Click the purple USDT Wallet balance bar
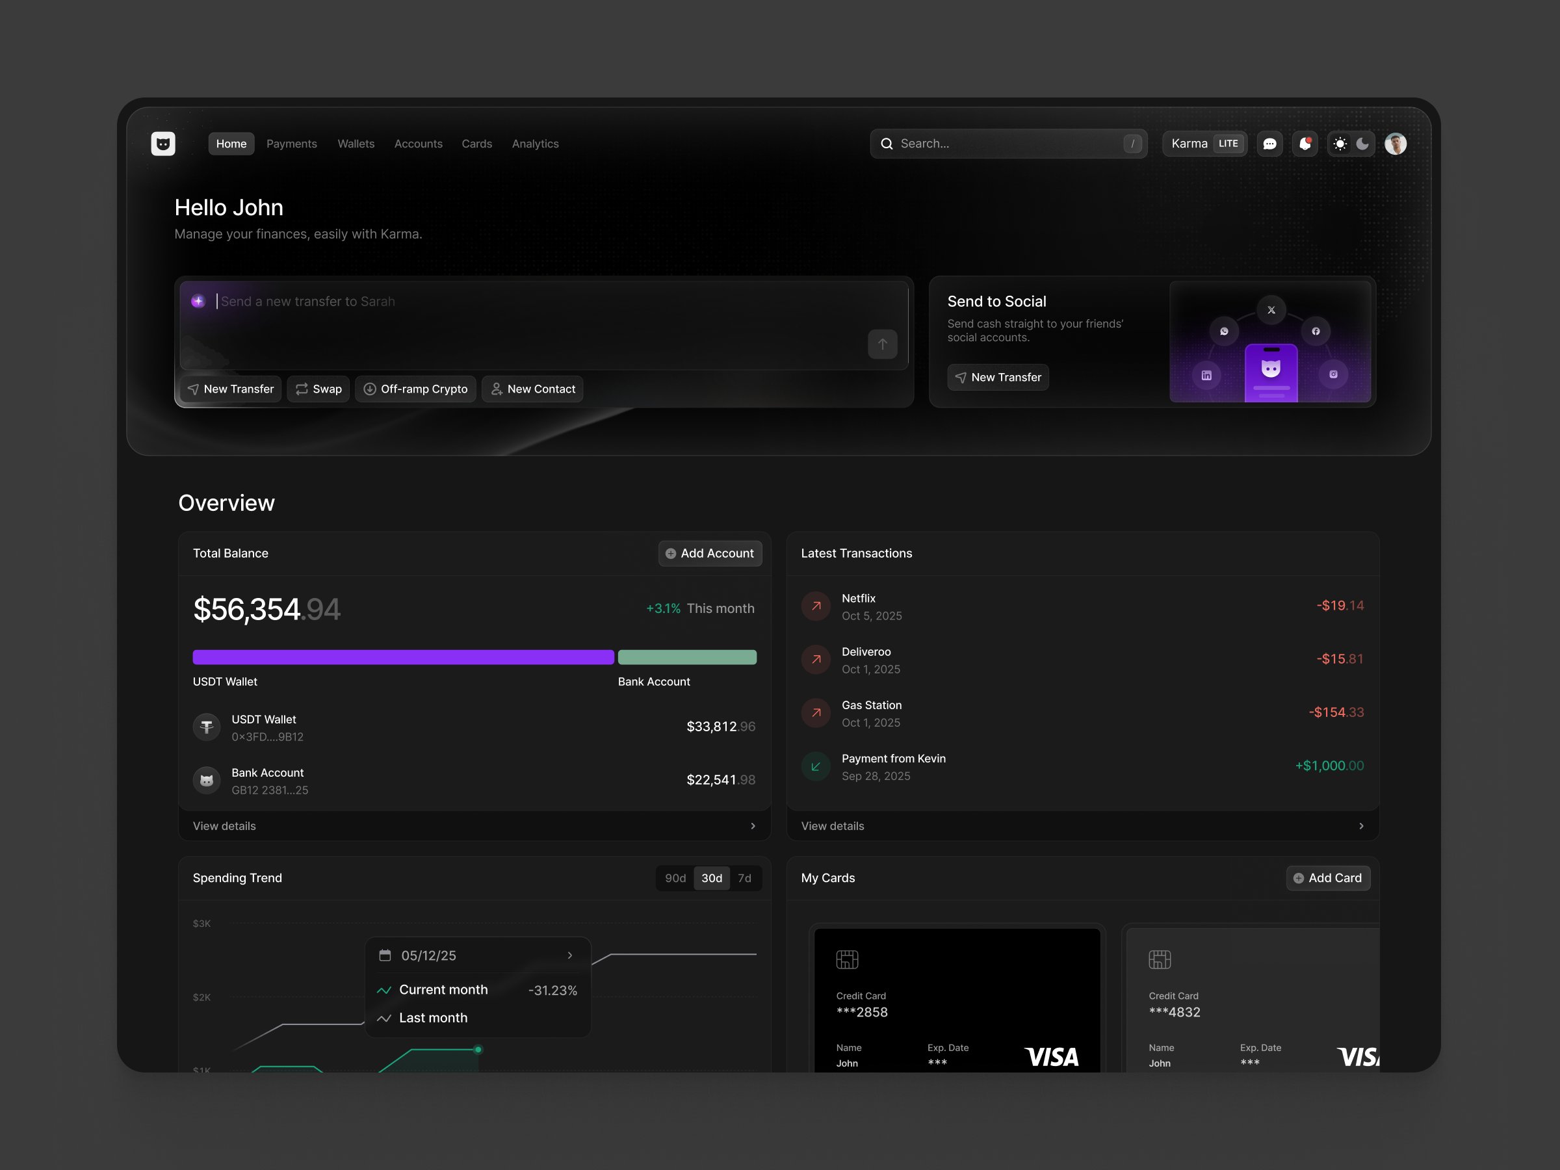Viewport: 1560px width, 1170px height. point(403,657)
